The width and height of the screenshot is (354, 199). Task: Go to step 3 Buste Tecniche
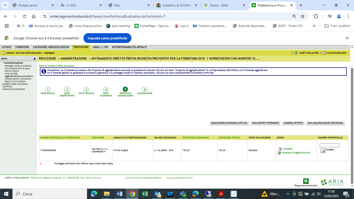[86, 89]
